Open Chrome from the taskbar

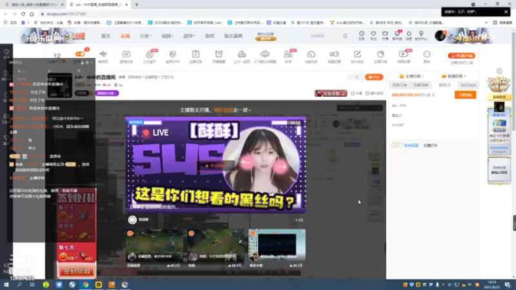click(x=86, y=284)
